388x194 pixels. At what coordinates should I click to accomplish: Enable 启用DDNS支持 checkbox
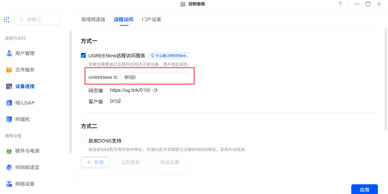pyautogui.click(x=84, y=141)
